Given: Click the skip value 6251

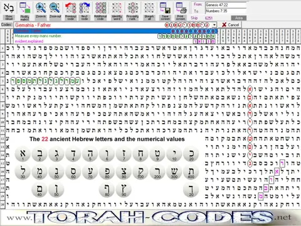Looking at the screenshot, I should click(209, 18).
